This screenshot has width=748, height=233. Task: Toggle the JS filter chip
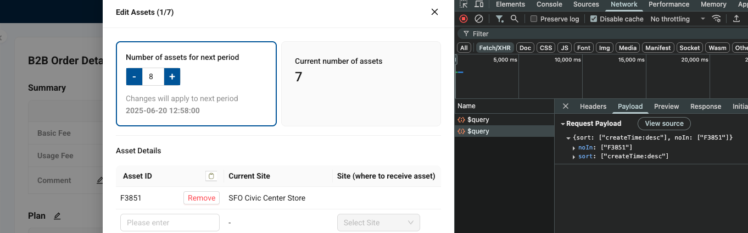565,48
